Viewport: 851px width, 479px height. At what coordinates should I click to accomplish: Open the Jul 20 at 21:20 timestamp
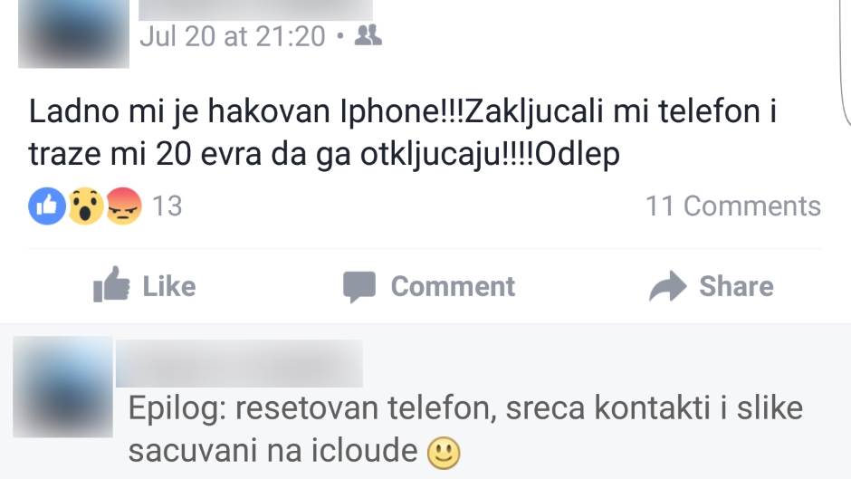coord(233,36)
